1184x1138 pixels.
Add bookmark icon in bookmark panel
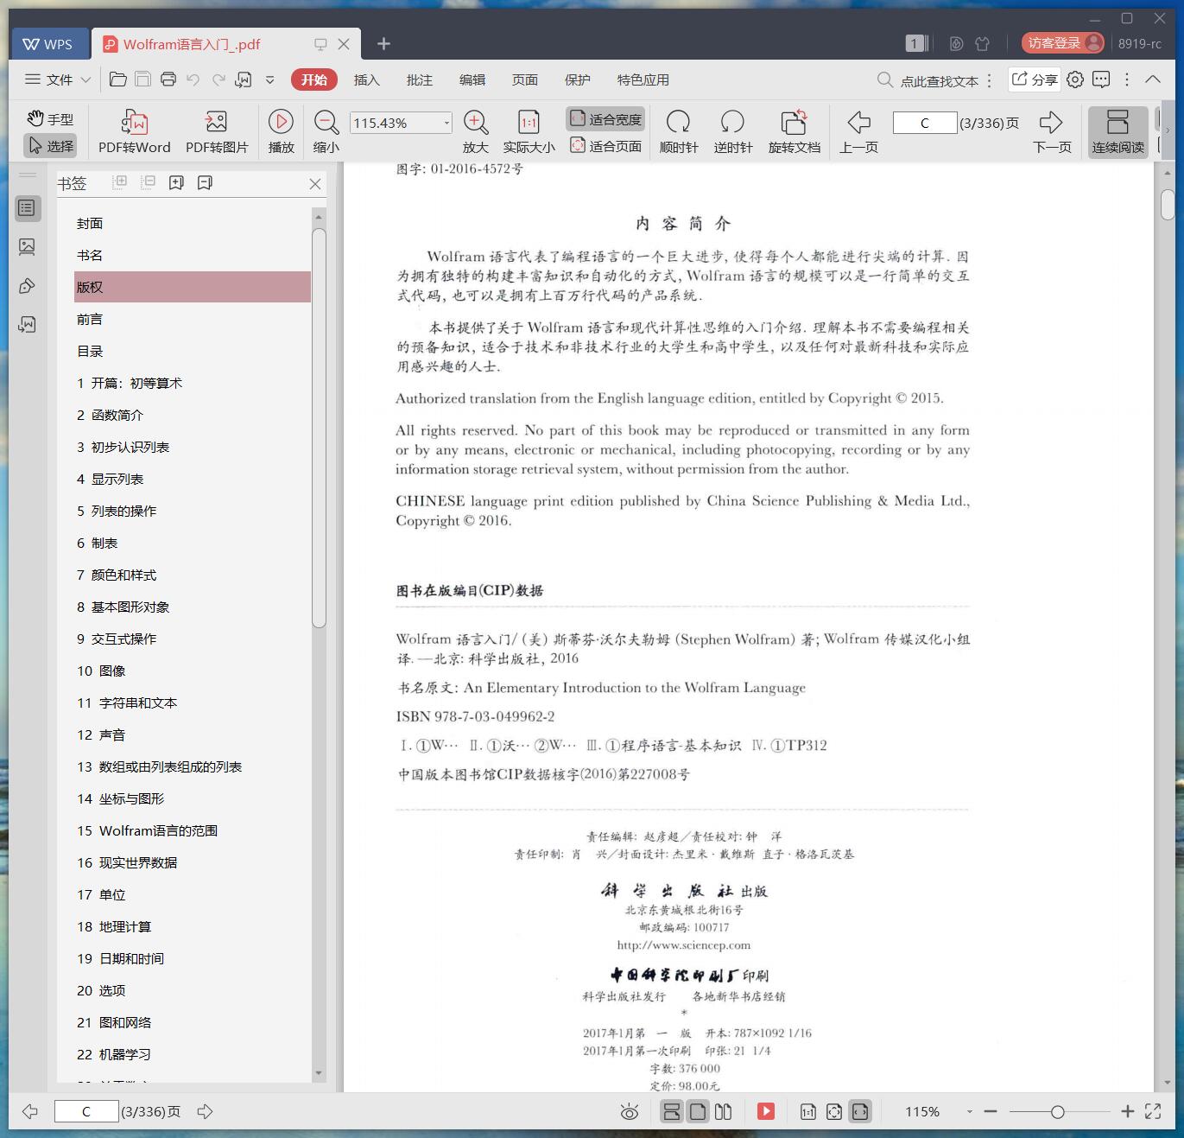click(176, 182)
